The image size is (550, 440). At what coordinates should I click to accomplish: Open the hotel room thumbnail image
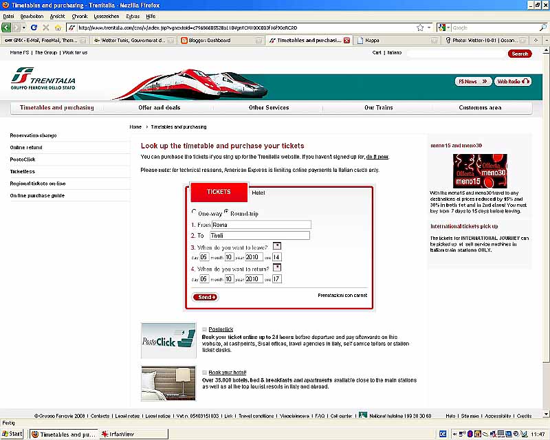pos(168,384)
